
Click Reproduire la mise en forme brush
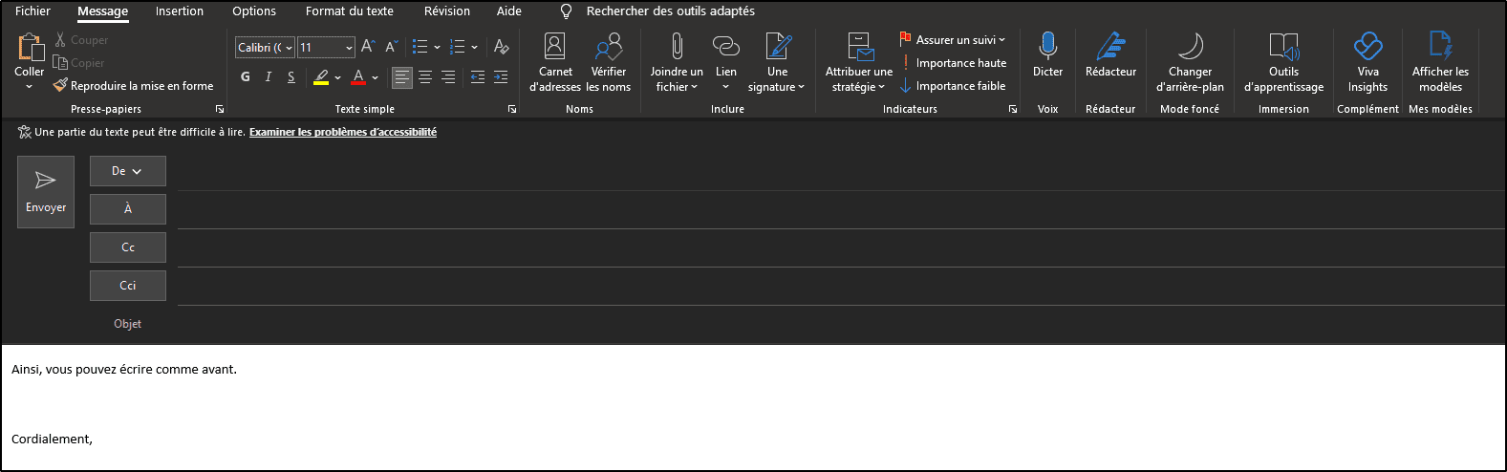[60, 86]
